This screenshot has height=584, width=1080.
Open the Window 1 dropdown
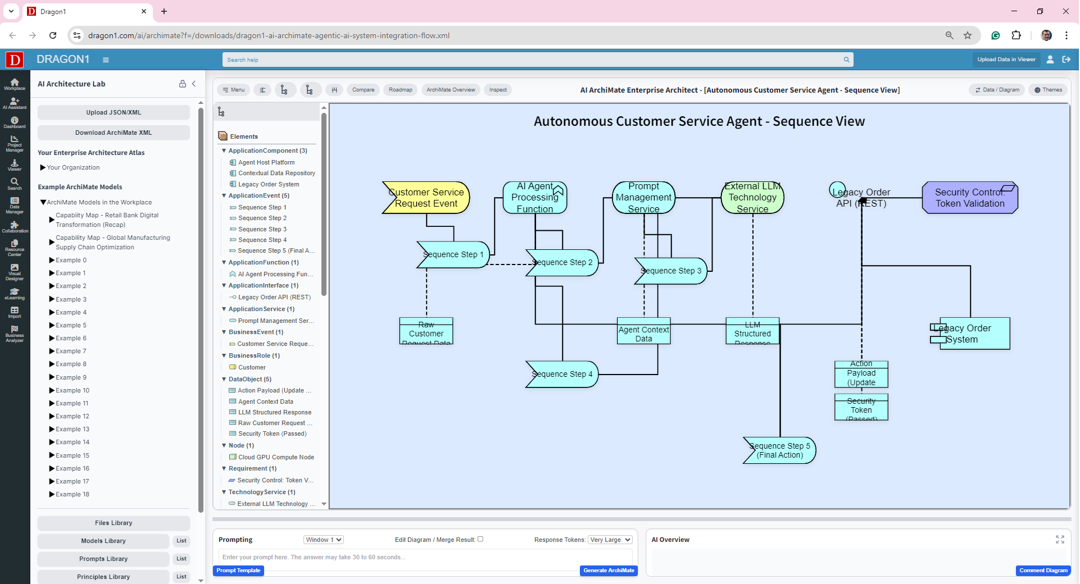click(x=323, y=540)
